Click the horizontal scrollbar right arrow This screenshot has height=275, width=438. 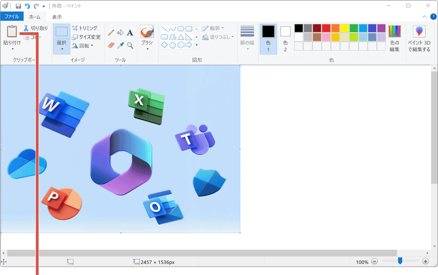pos(427,253)
